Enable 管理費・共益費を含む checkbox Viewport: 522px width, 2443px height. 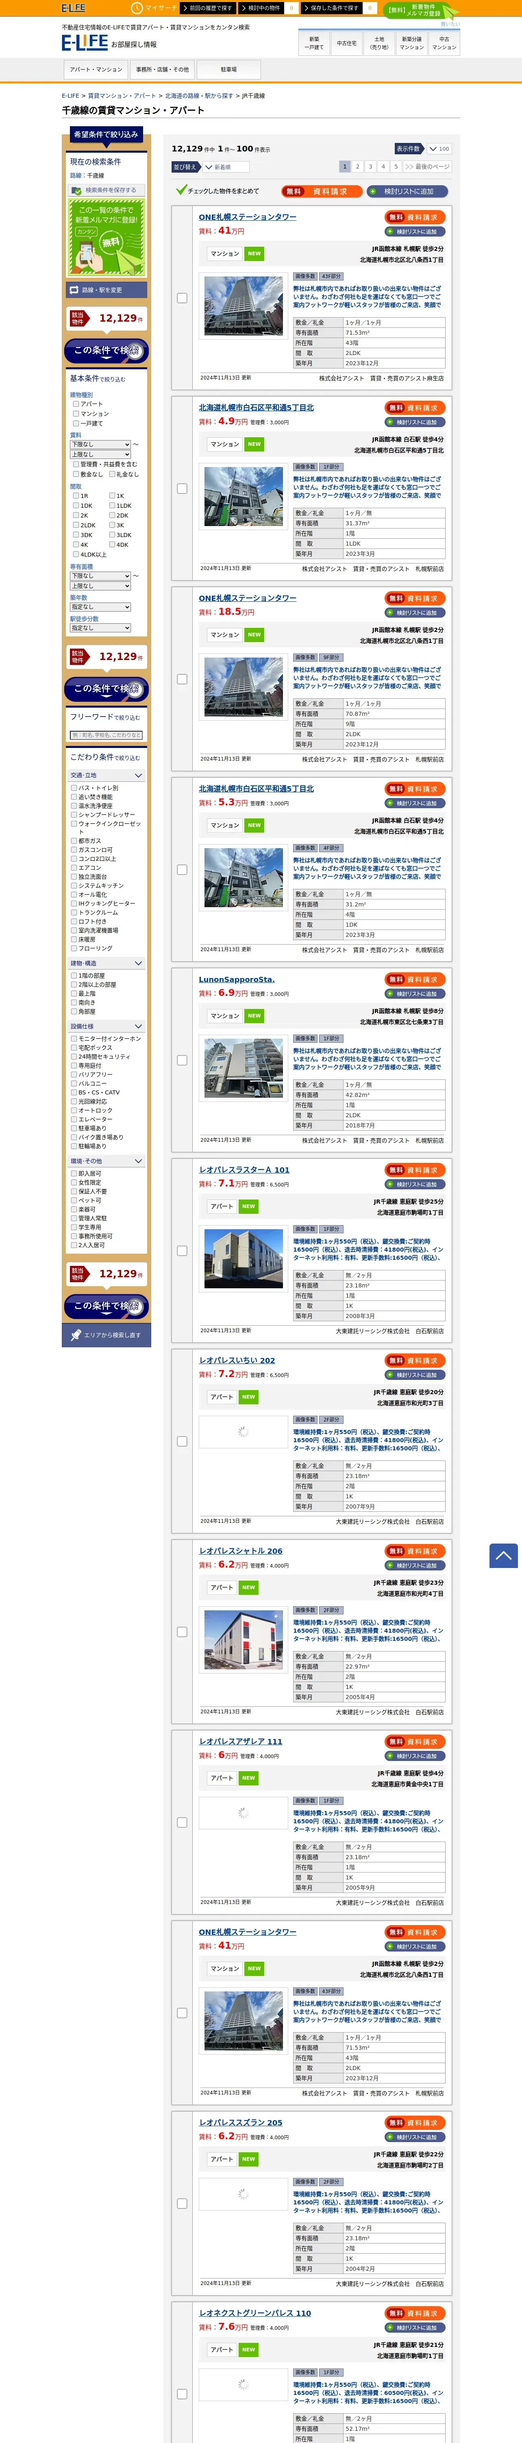click(76, 465)
